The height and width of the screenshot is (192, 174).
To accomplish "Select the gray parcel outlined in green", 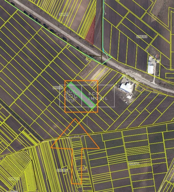I will coord(82,95).
